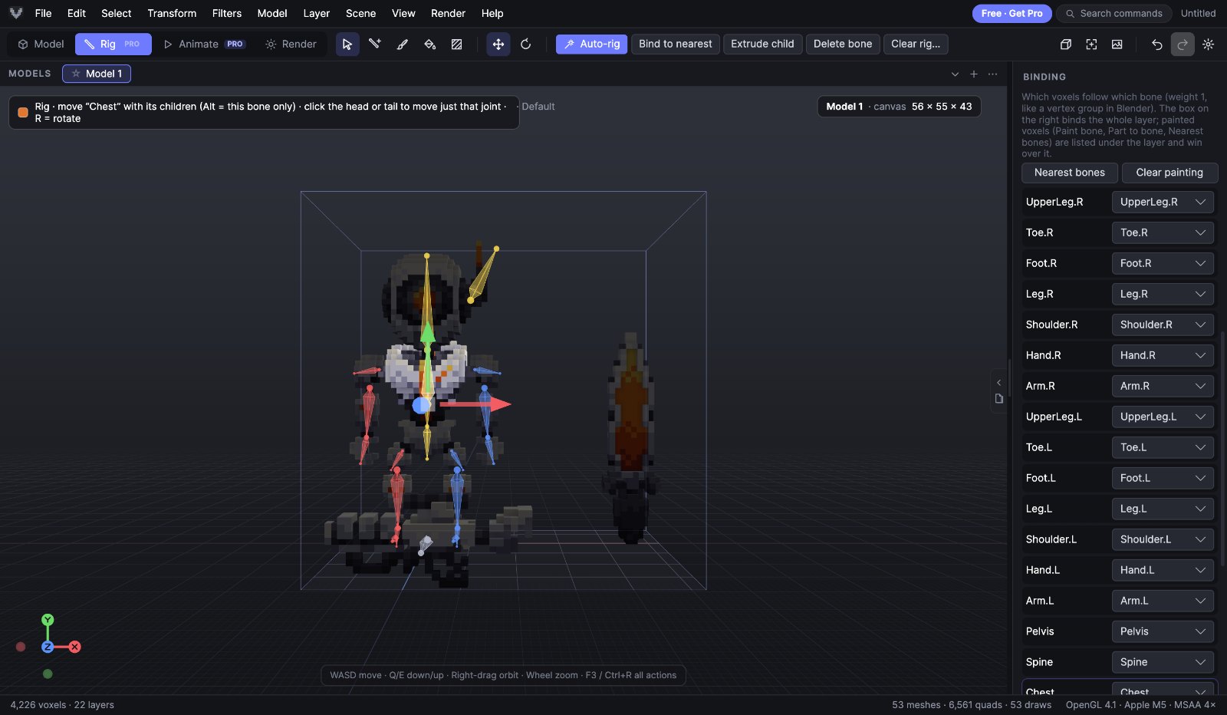The width and height of the screenshot is (1227, 715).
Task: Click the Clear painting button
Action: (x=1169, y=173)
